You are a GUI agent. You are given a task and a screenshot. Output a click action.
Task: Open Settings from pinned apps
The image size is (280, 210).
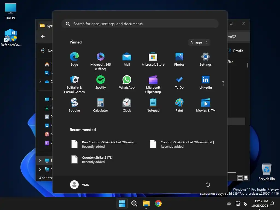(206, 59)
